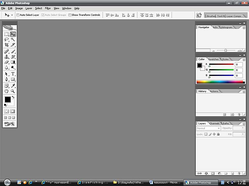Screen dimensions: 249x186
Task: Open History palette flyout menu
Action: 244,91
